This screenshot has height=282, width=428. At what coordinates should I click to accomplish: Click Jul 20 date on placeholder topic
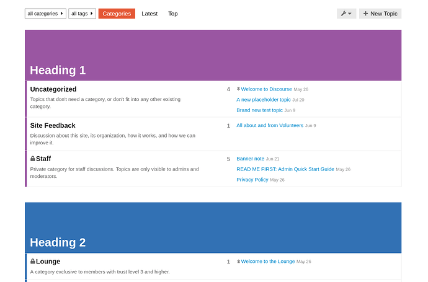pos(298,100)
